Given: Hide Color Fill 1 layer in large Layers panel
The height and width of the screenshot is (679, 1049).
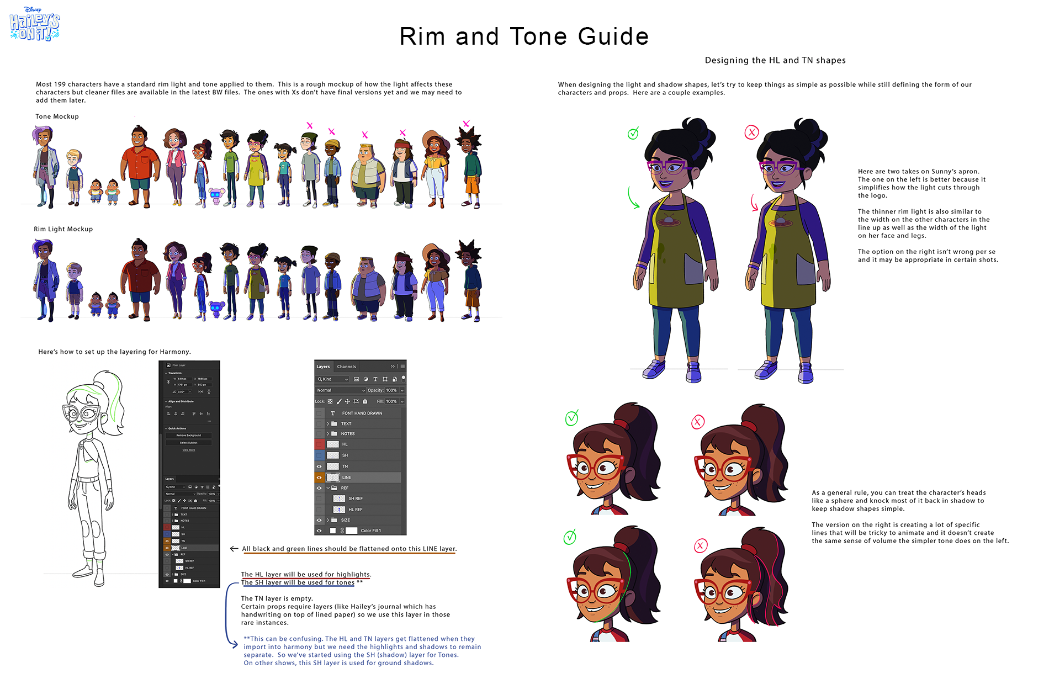Looking at the screenshot, I should (x=319, y=531).
